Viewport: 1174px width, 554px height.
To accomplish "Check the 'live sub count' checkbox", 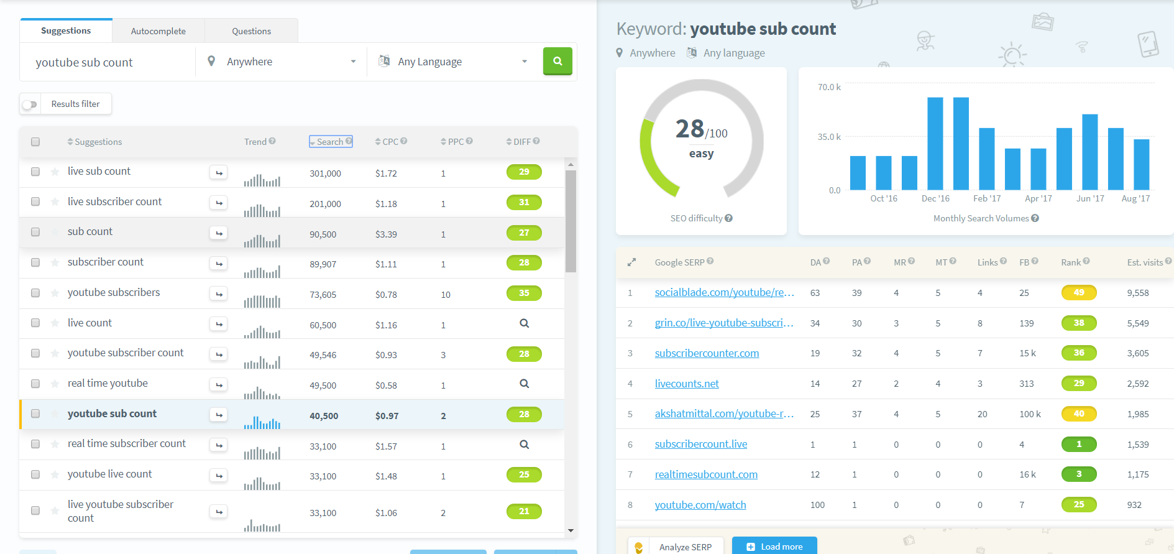I will point(35,172).
